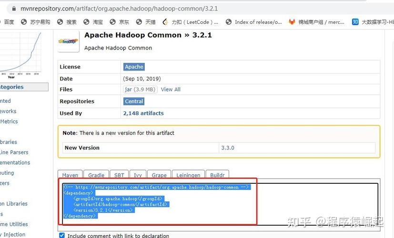Click inside the Maven dependency text area
394x238 pixels.
[x=220, y=204]
